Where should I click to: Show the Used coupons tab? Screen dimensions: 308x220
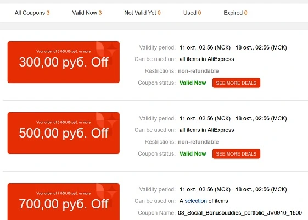[192, 13]
